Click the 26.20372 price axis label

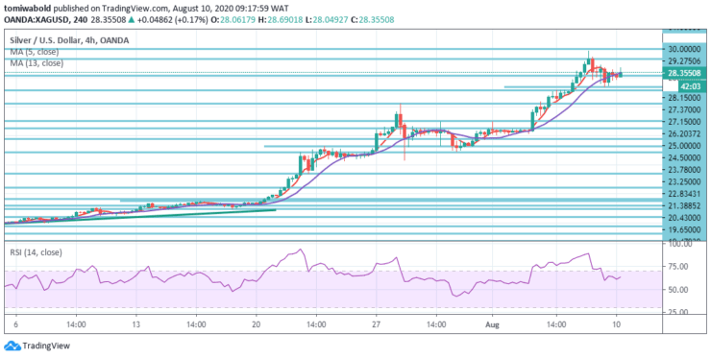point(685,134)
